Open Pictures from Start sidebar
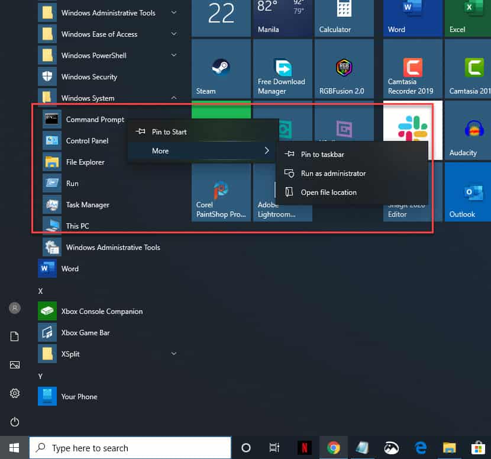 click(15, 365)
